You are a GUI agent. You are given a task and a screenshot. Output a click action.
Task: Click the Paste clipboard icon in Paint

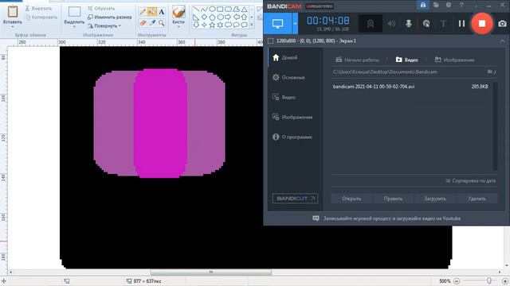13,12
